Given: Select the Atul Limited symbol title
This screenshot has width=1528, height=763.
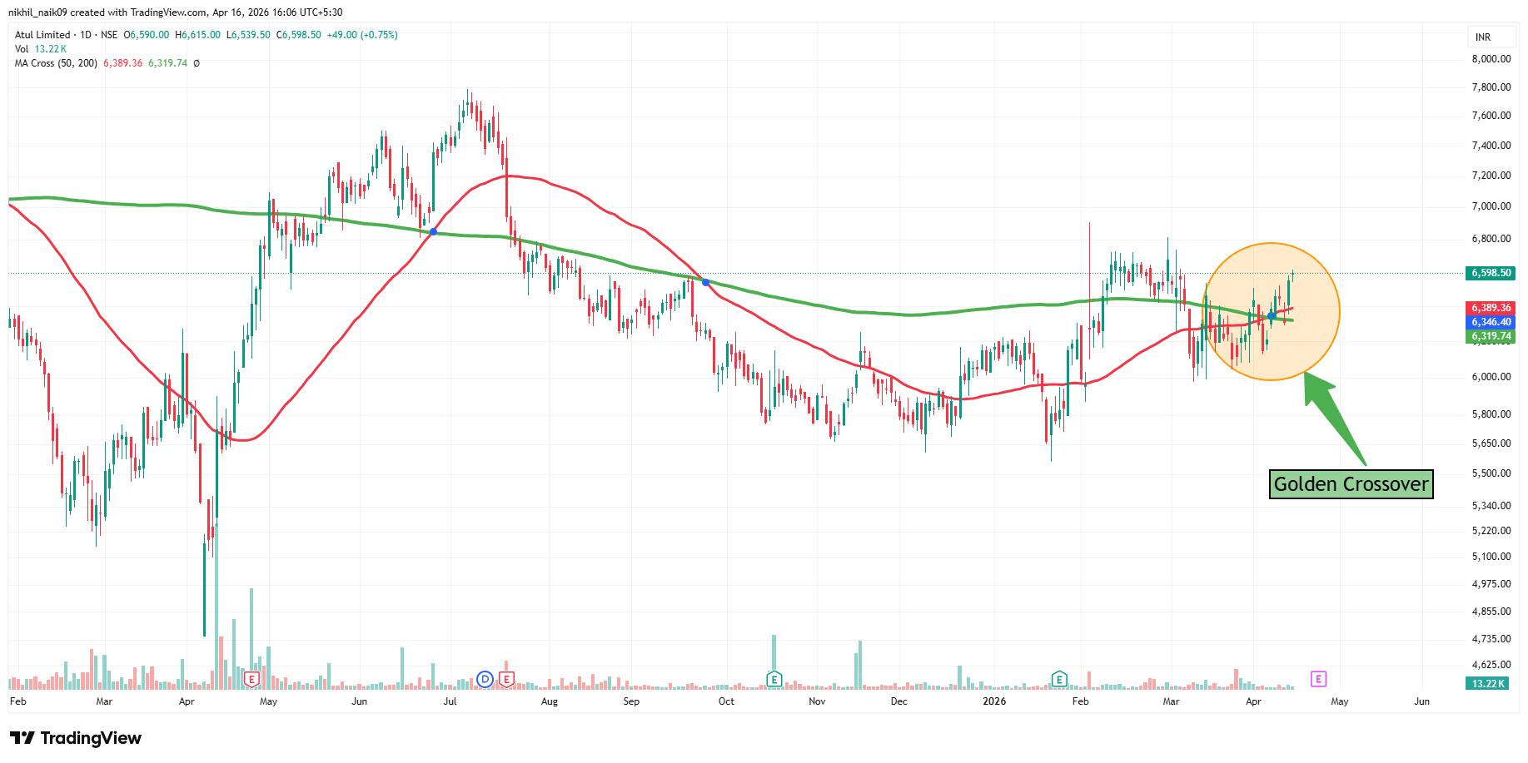Looking at the screenshot, I should (x=42, y=35).
